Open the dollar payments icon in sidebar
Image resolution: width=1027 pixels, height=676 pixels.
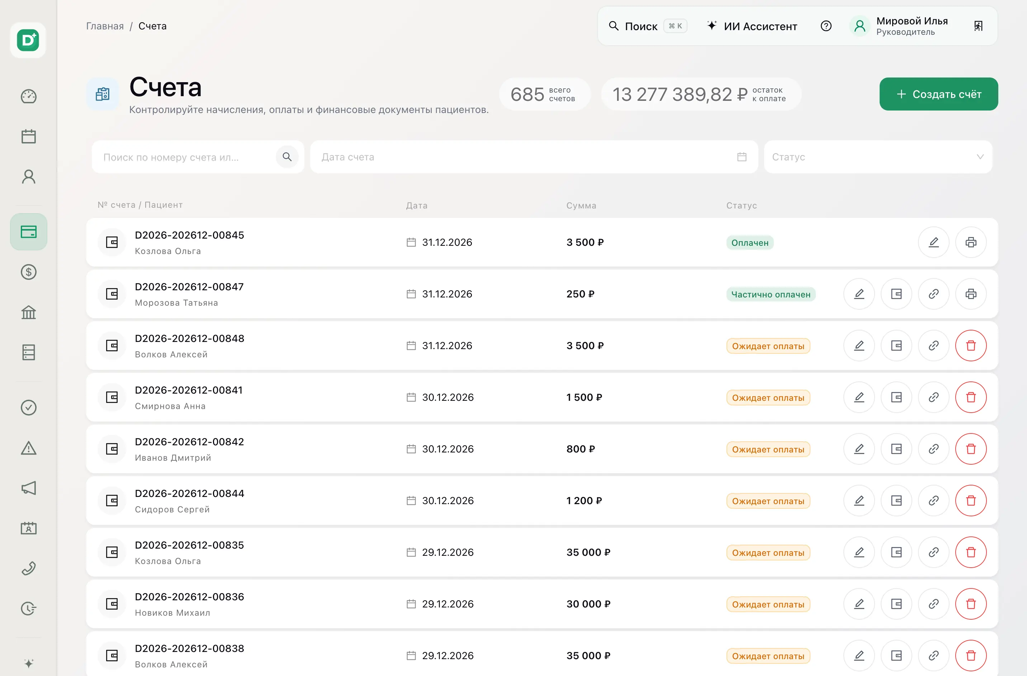28,272
